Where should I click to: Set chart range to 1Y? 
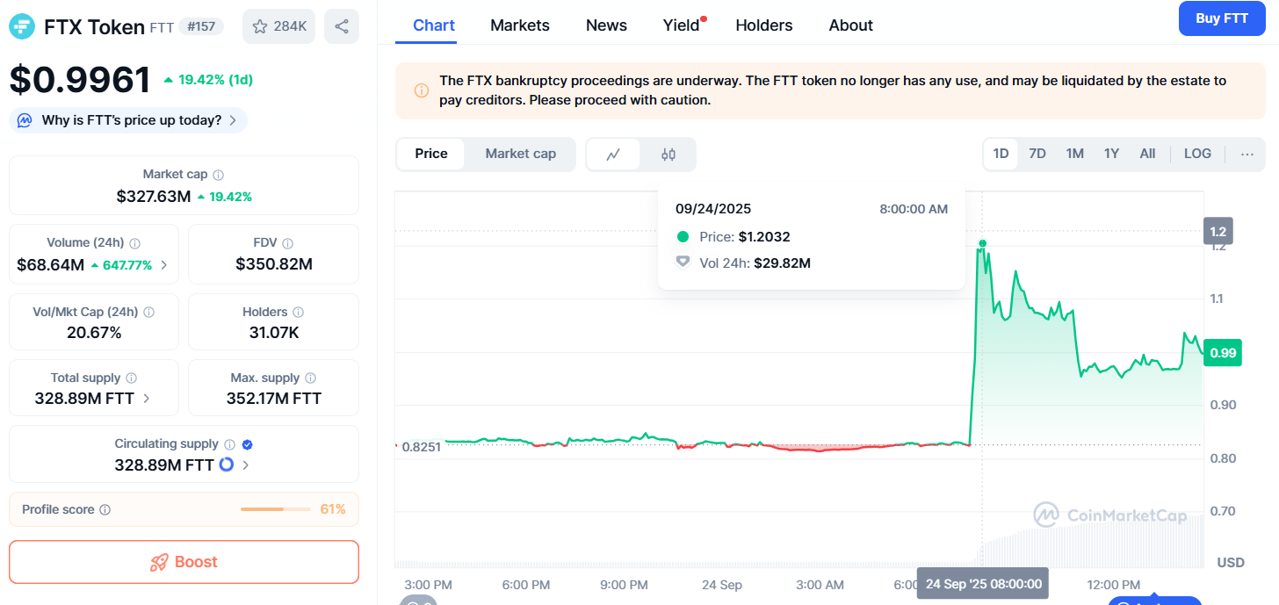pos(1111,154)
